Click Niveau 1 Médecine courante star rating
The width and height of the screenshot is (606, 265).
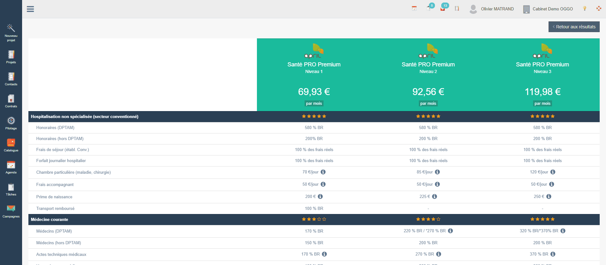click(x=314, y=219)
